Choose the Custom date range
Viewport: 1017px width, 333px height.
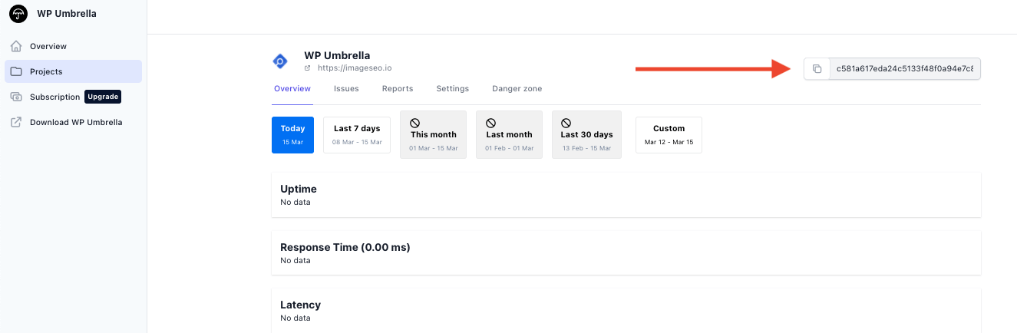click(669, 135)
